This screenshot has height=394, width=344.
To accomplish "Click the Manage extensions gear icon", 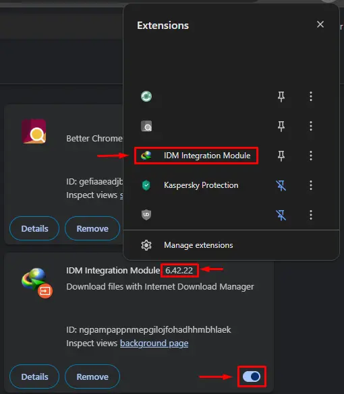I will tap(146, 245).
